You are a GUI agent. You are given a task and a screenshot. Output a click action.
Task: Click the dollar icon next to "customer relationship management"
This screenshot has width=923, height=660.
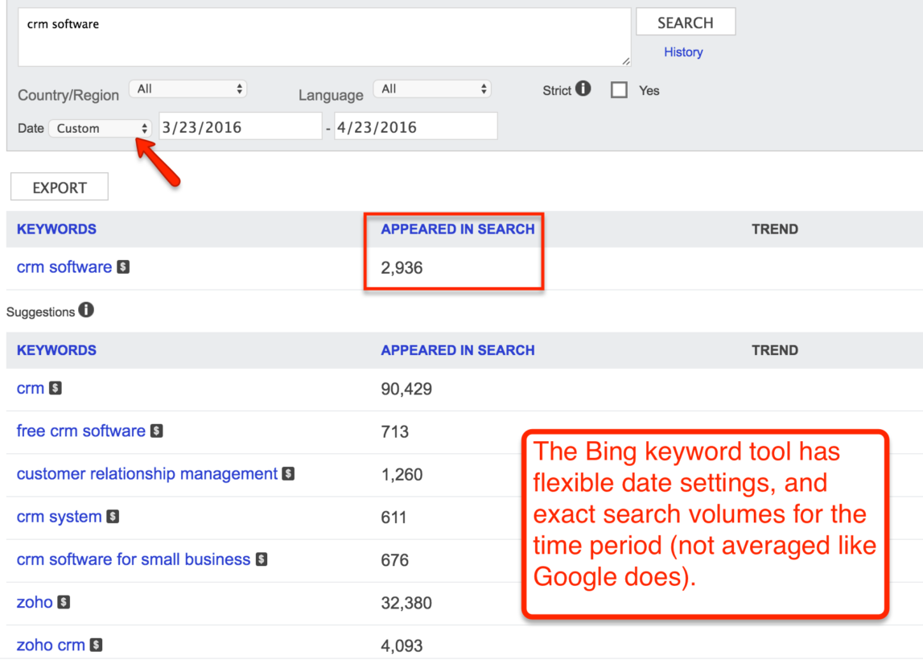(x=287, y=473)
